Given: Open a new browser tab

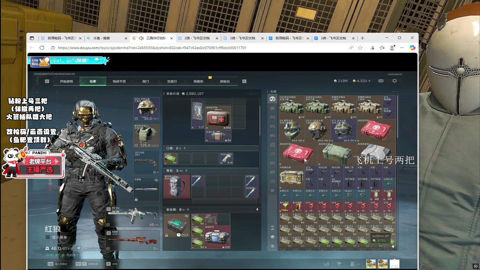Looking at the screenshot, I should pyautogui.click(x=362, y=38).
